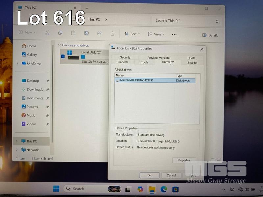This screenshot has height=197, width=263.
Task: Open the See more ellipsis menu
Action: tap(174, 34)
